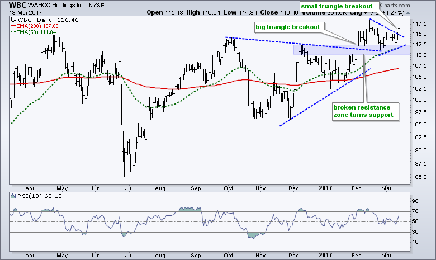Click the EMA(50) 111.84 legend text
Viewport: 436px width, 260px height.
coord(36,32)
